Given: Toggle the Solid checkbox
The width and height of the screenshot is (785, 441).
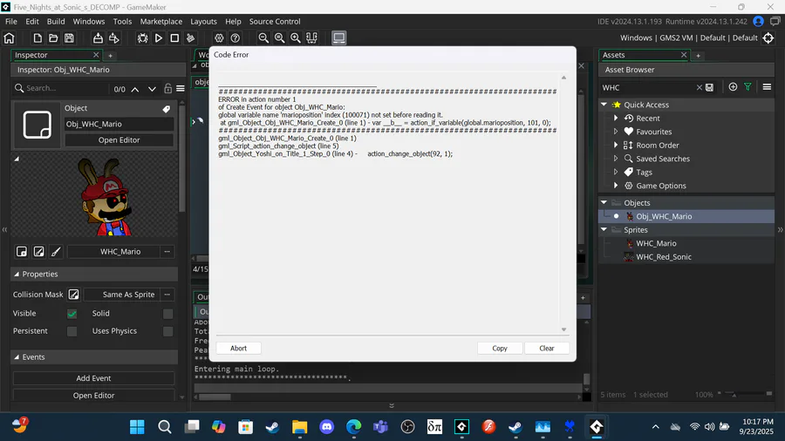Looking at the screenshot, I should click(167, 314).
